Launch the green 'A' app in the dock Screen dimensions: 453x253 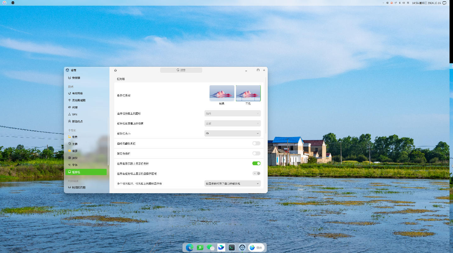(200, 248)
